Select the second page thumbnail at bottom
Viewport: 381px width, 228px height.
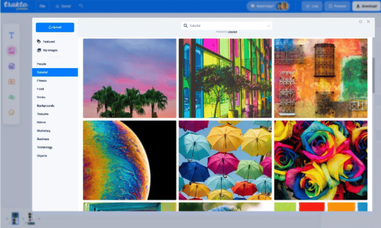tap(30, 218)
